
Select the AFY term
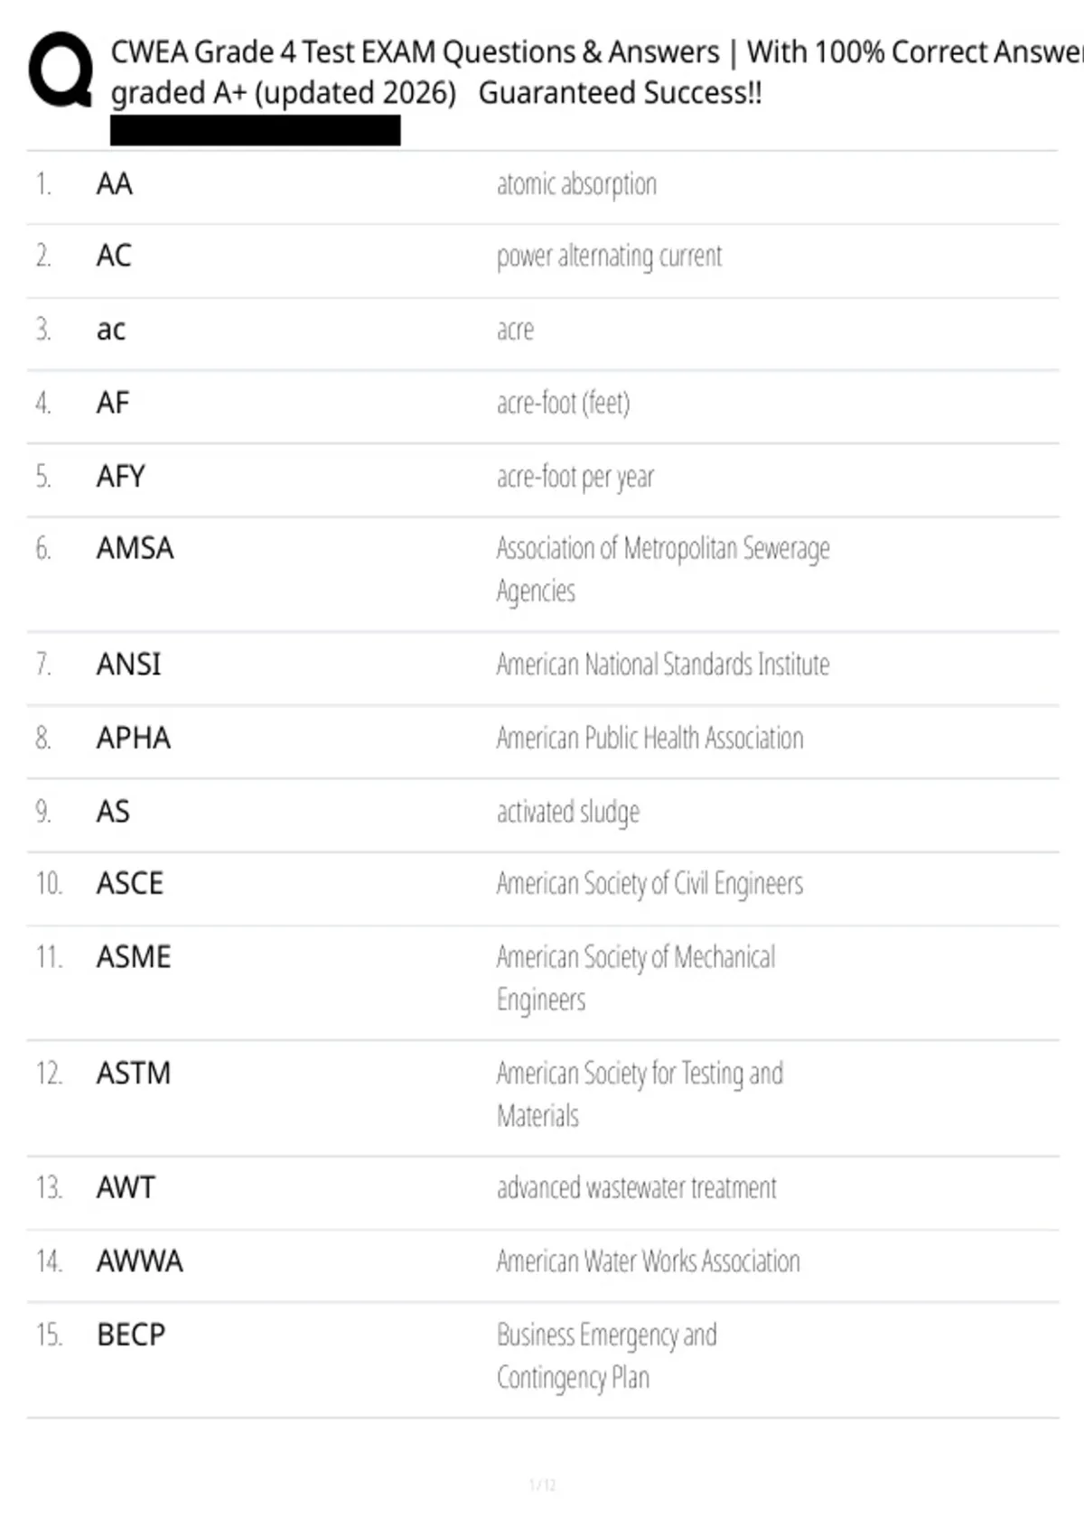point(121,476)
